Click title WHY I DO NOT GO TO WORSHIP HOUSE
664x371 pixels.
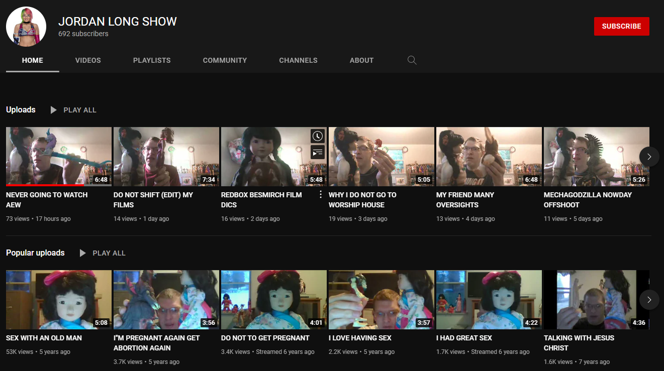click(x=362, y=200)
